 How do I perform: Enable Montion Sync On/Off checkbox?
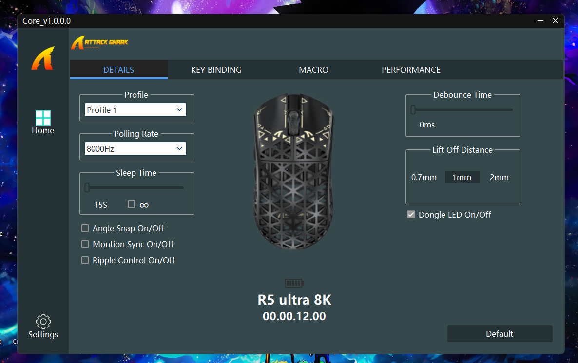click(x=85, y=244)
